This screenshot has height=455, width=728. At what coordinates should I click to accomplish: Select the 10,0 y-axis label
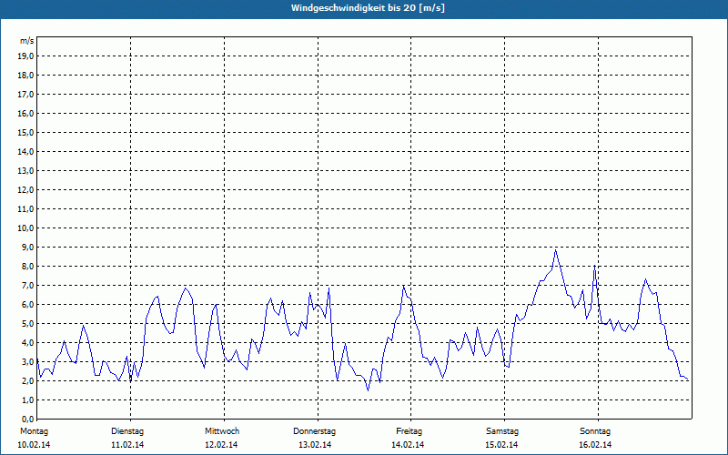(26, 228)
